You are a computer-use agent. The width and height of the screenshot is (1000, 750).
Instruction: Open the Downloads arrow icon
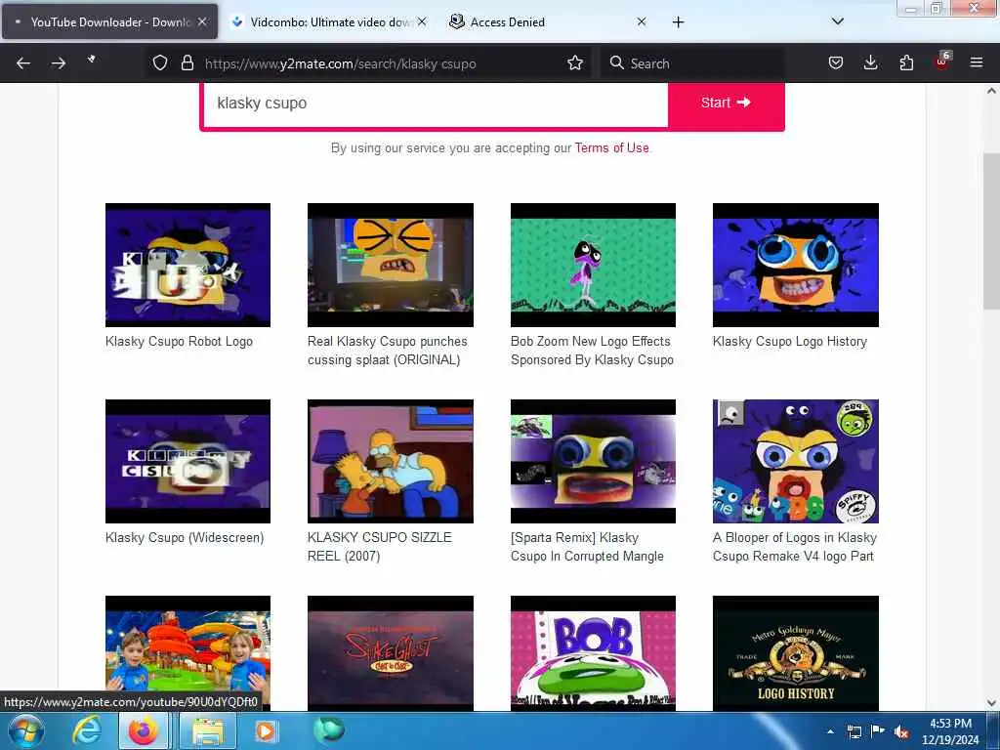pyautogui.click(x=870, y=63)
